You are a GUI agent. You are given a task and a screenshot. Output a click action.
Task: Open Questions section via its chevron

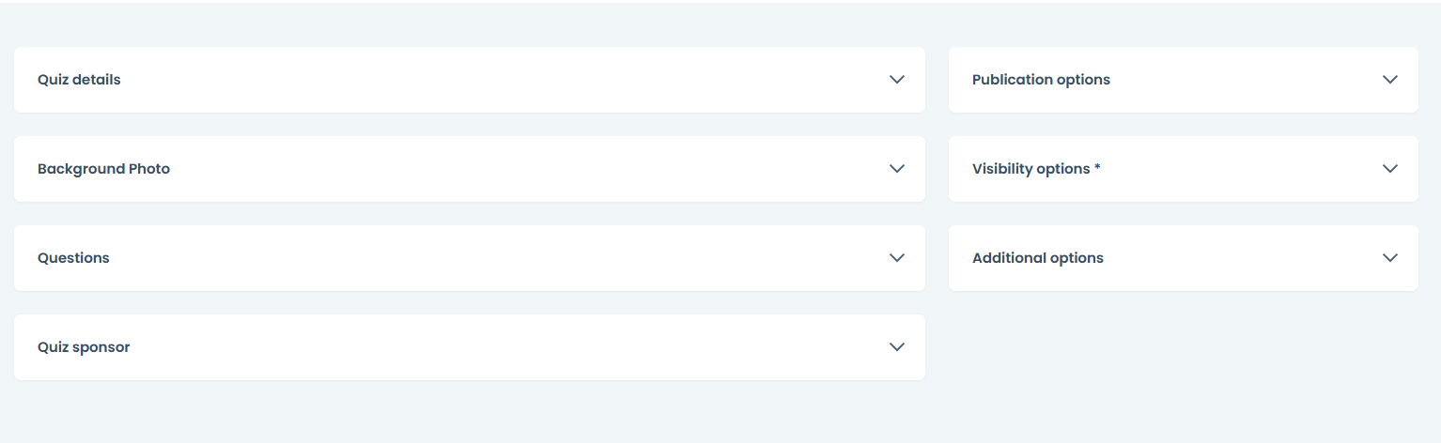click(896, 258)
